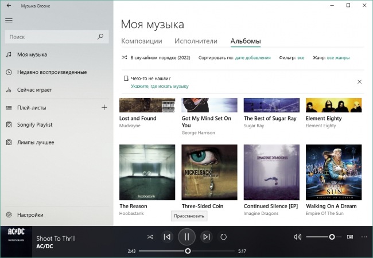Open Настройки settings
This screenshot has width=373, height=258.
(x=30, y=215)
